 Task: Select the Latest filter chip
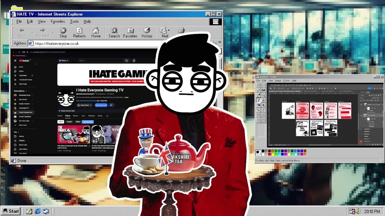pyautogui.click(x=61, y=122)
